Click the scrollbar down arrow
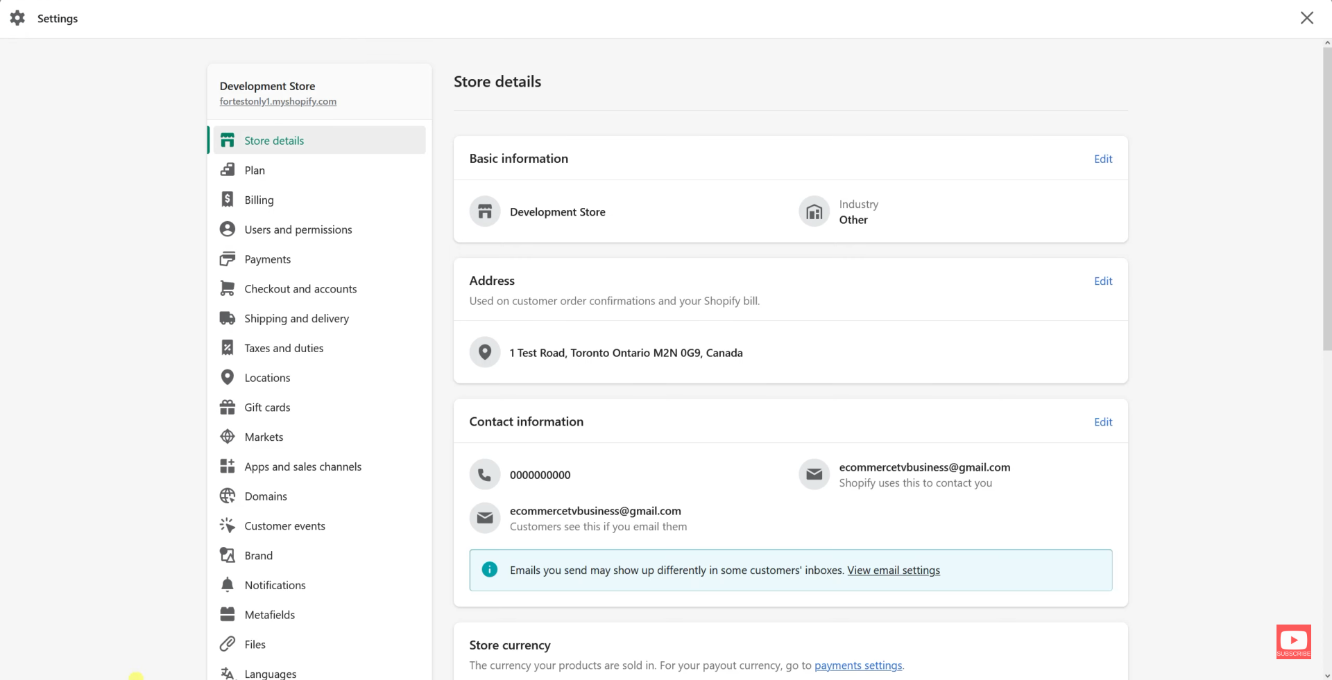The height and width of the screenshot is (680, 1332). (x=1327, y=675)
